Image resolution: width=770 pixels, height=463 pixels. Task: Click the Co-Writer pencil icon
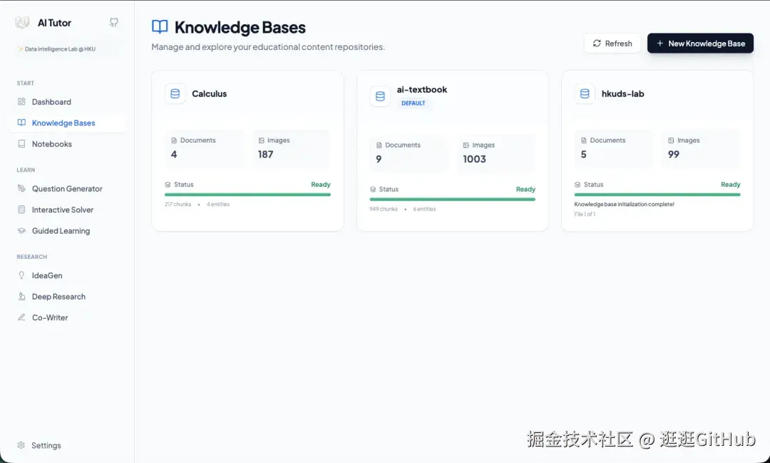(x=22, y=317)
